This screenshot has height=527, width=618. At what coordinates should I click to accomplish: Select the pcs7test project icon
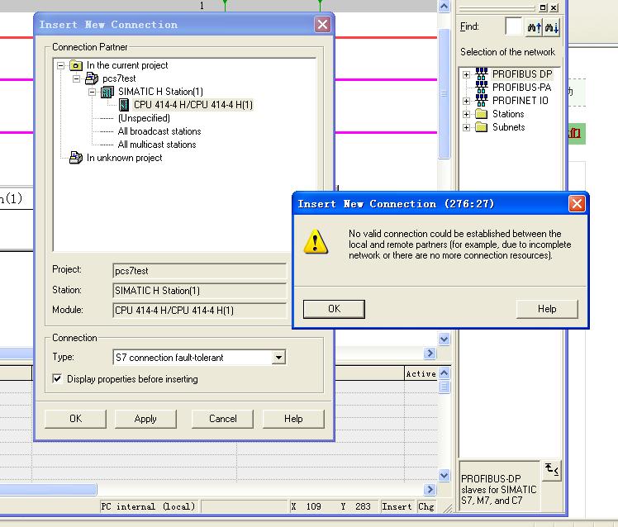[x=92, y=78]
